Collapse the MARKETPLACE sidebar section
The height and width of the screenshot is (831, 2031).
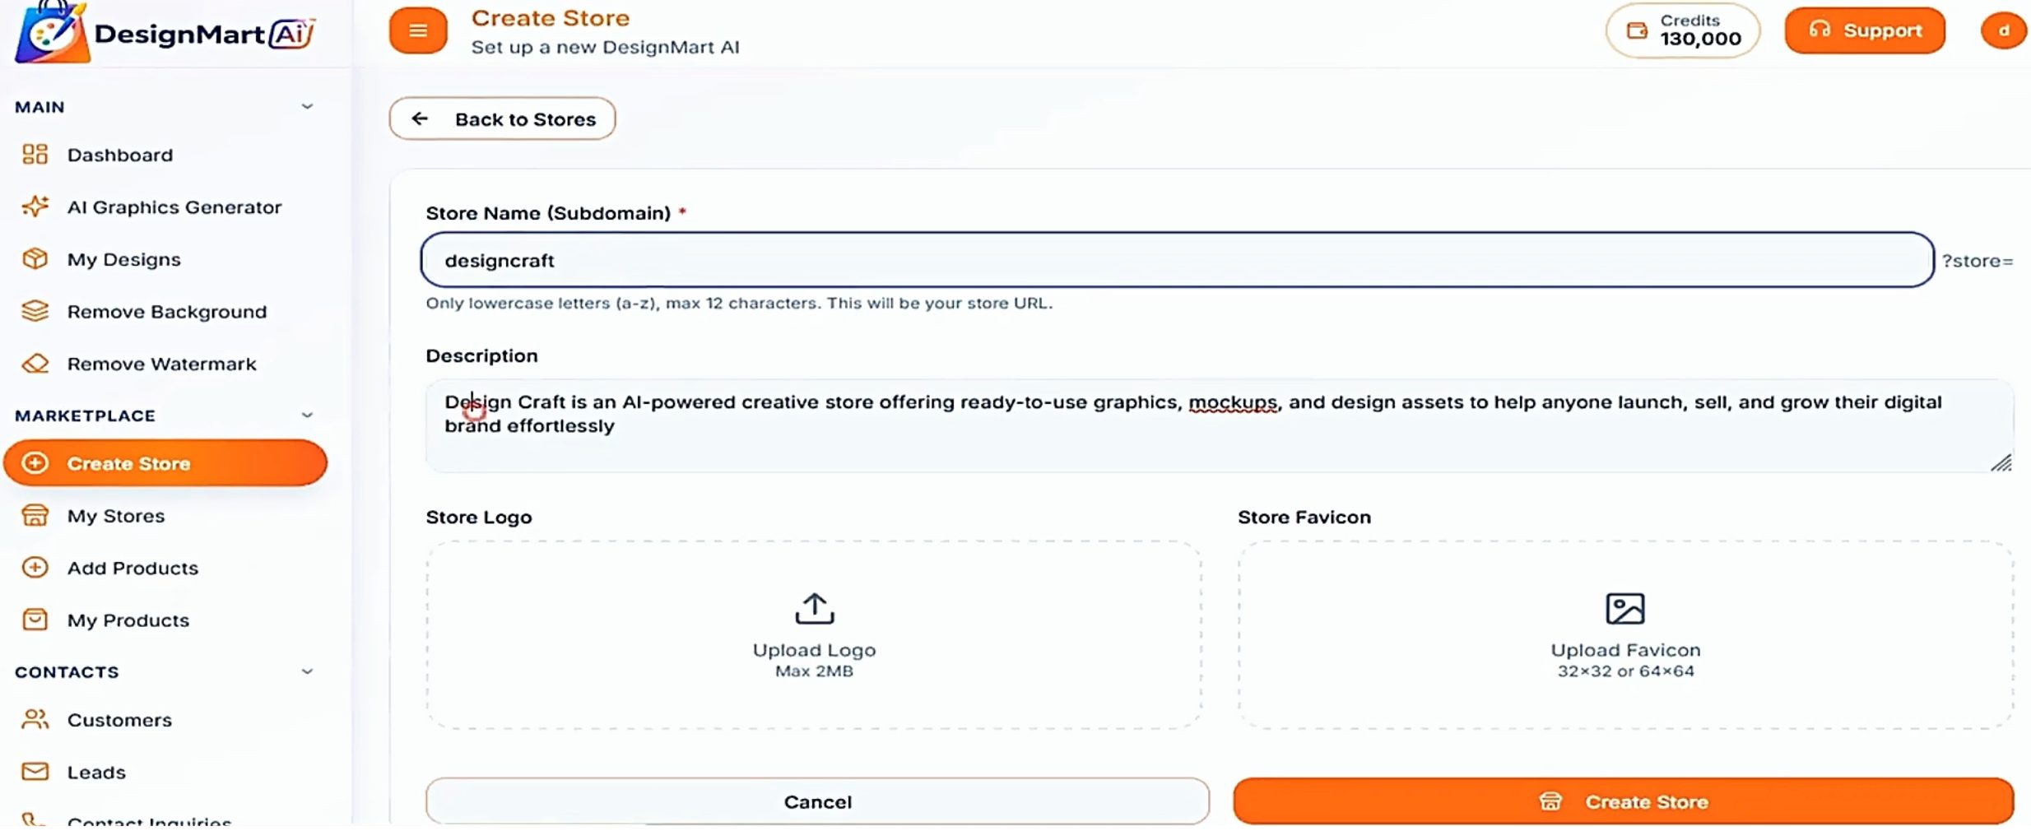tap(307, 415)
